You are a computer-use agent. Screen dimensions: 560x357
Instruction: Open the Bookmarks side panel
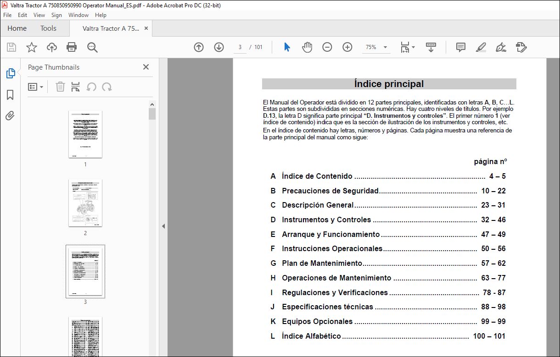[10, 94]
